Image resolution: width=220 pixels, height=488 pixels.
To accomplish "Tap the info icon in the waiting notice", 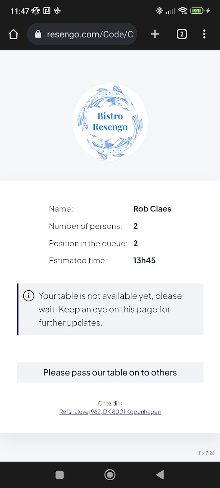I will (29, 296).
